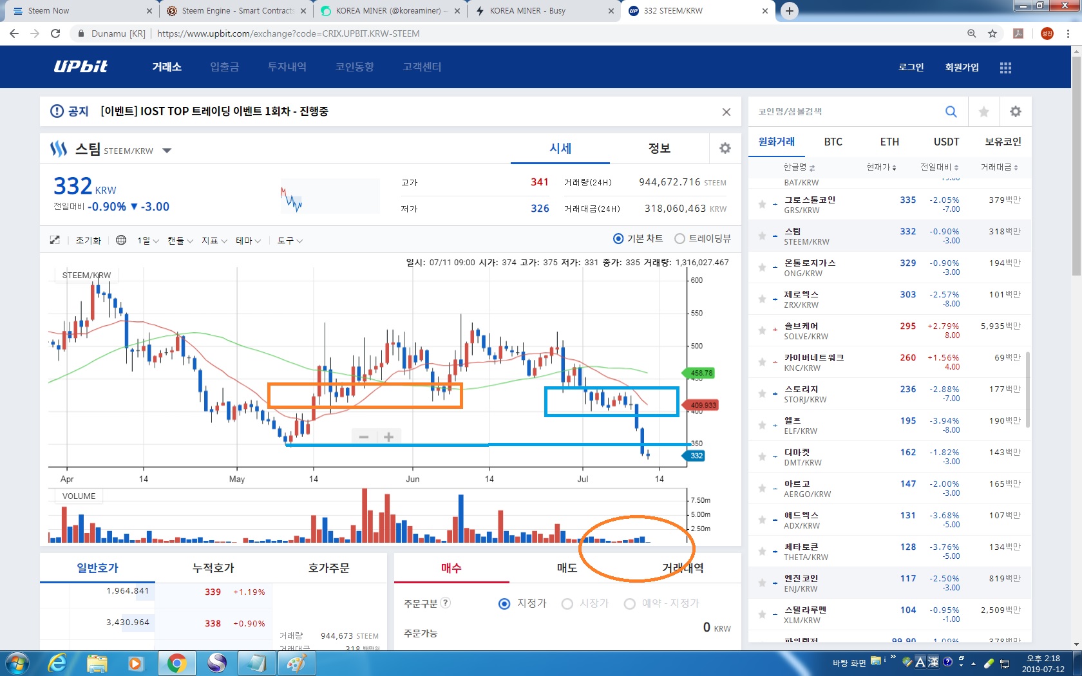Open the order type help question icon
This screenshot has width=1082, height=676.
tap(445, 603)
